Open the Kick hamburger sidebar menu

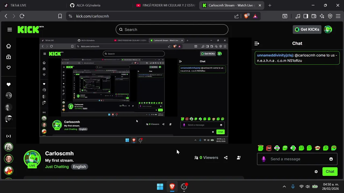point(10,29)
